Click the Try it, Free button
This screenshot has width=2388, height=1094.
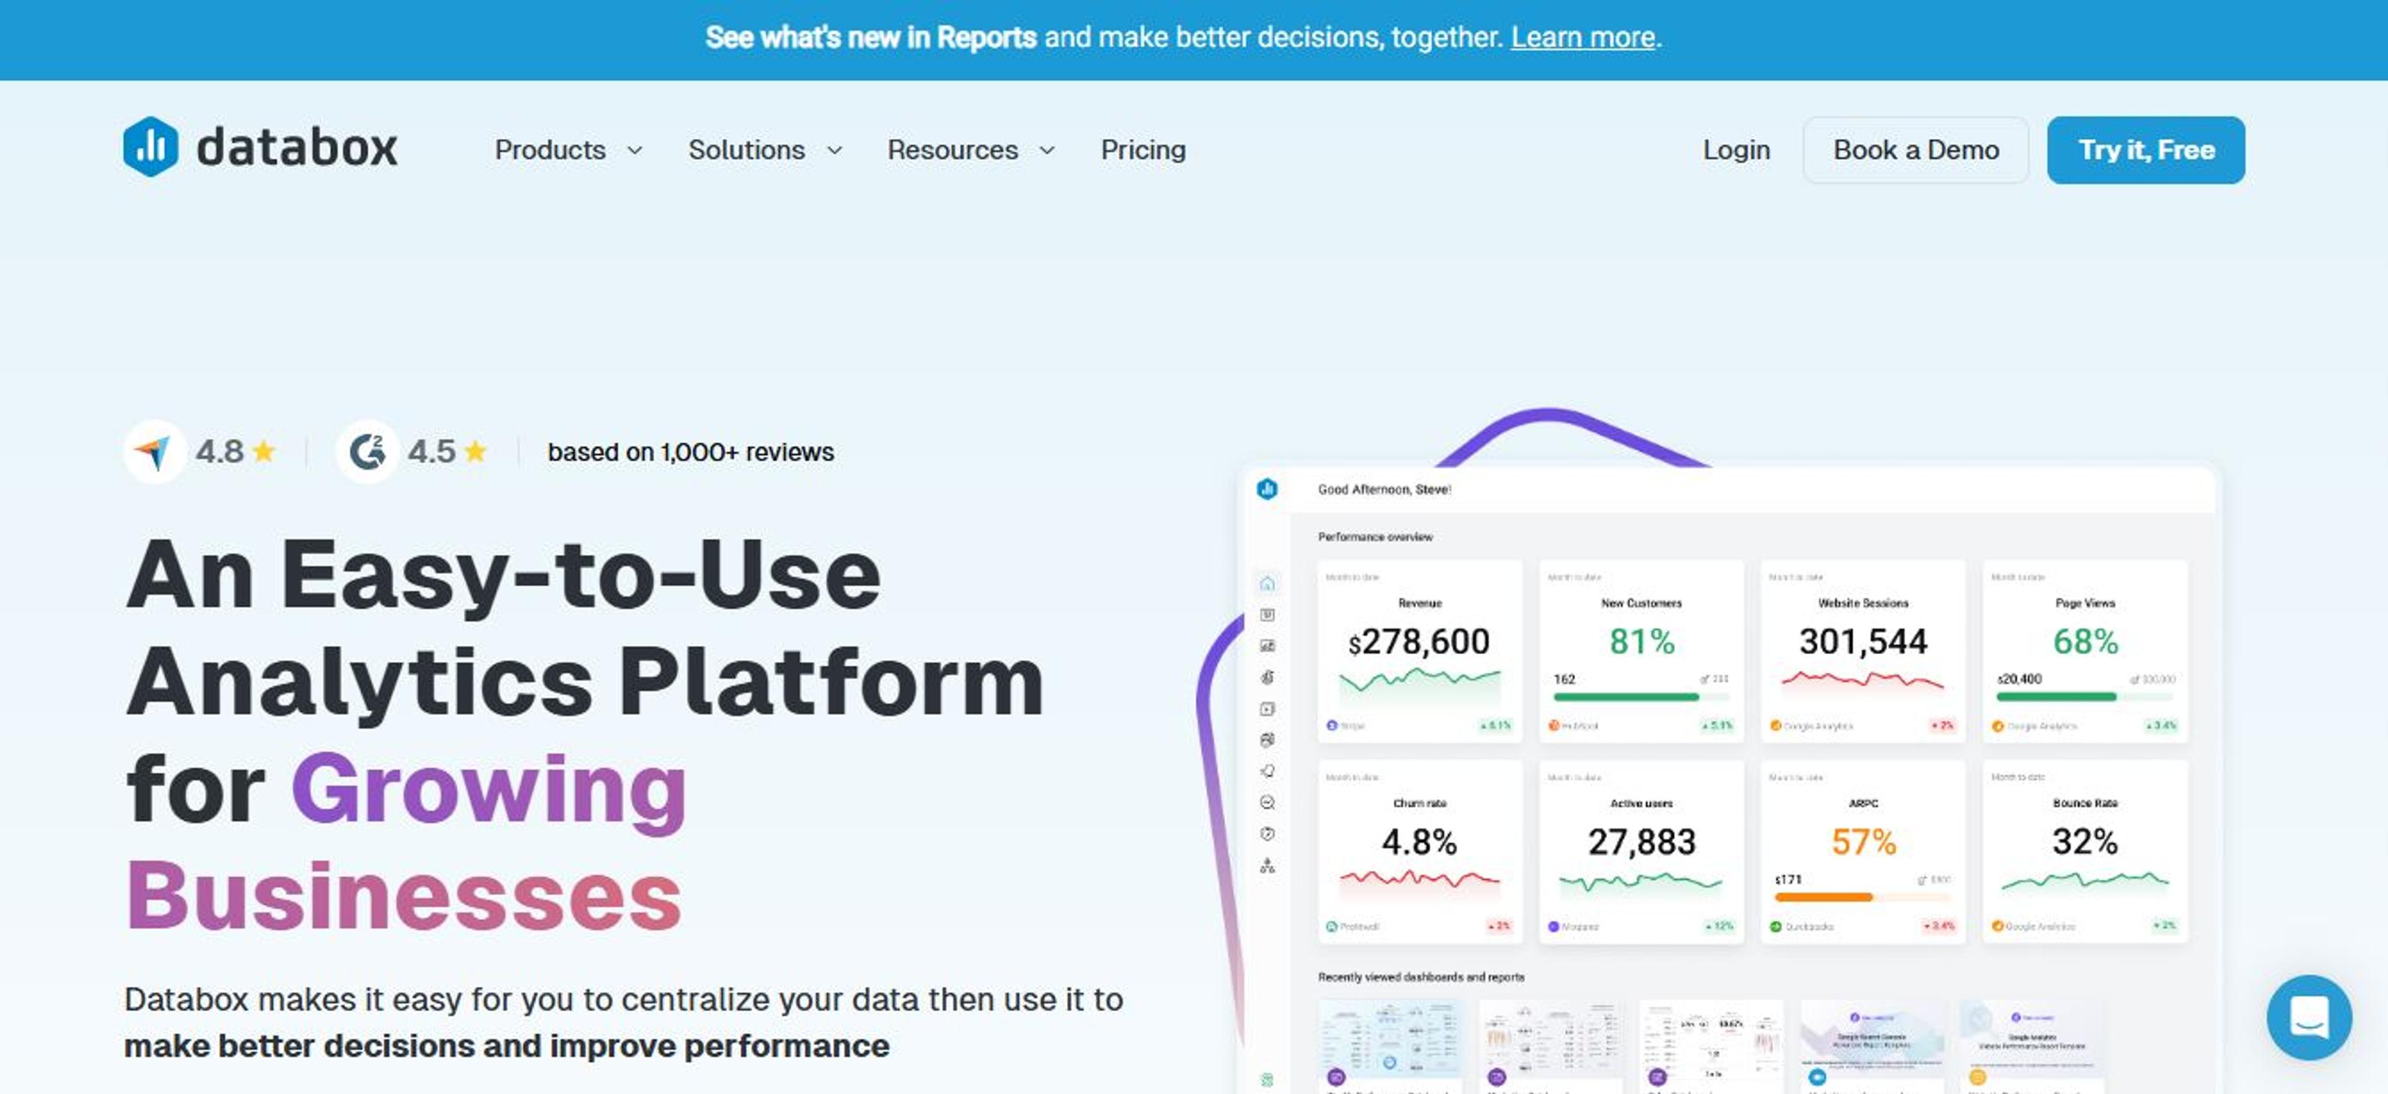point(2146,150)
